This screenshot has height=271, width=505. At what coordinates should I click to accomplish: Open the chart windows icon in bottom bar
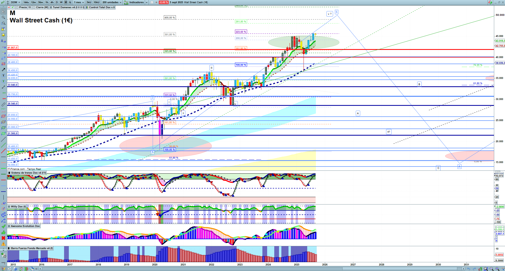point(32,269)
